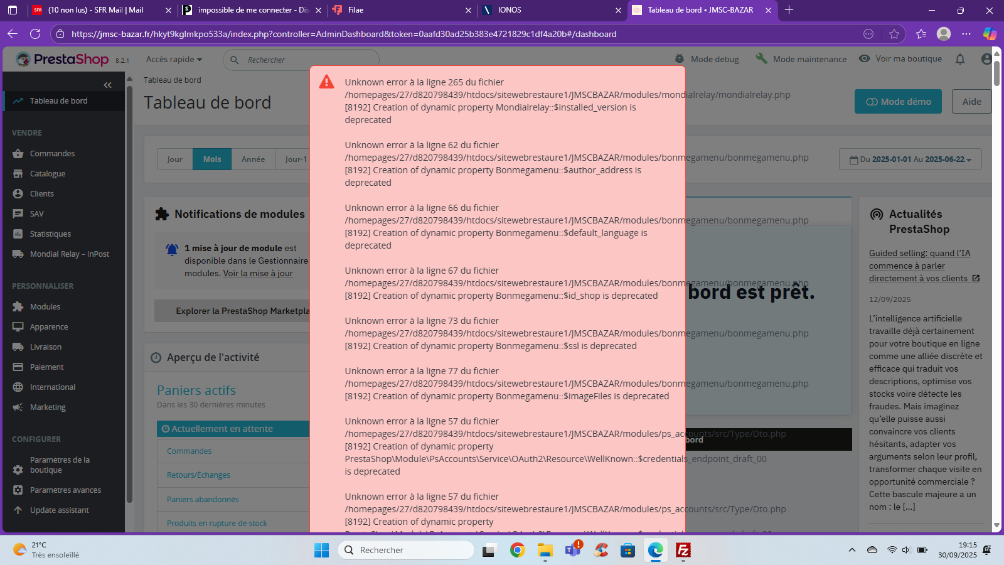Select the Jour period tab

(174, 159)
